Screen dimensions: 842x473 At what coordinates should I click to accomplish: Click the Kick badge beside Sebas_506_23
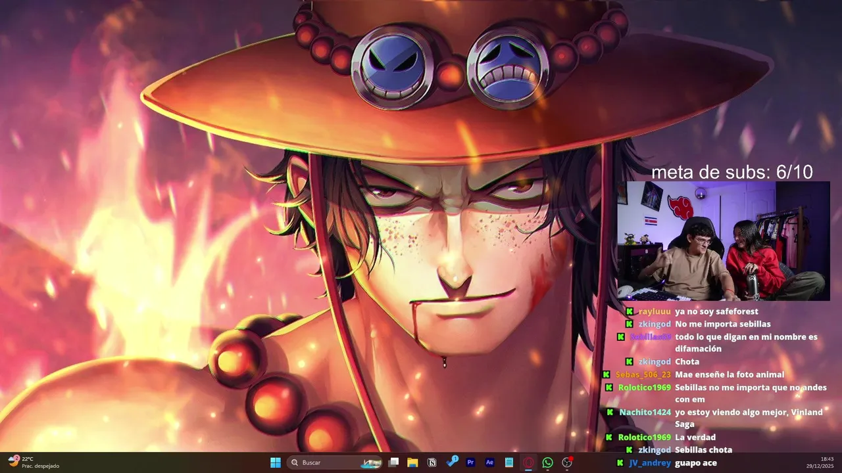pos(607,374)
